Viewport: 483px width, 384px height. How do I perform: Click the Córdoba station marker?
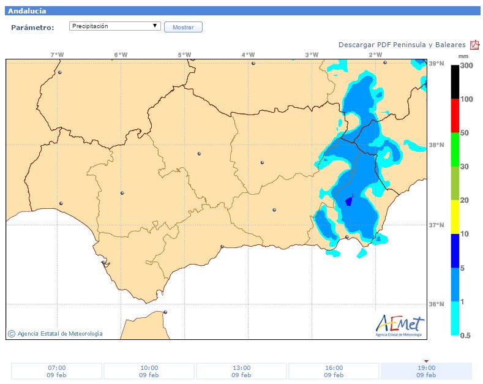coord(199,153)
